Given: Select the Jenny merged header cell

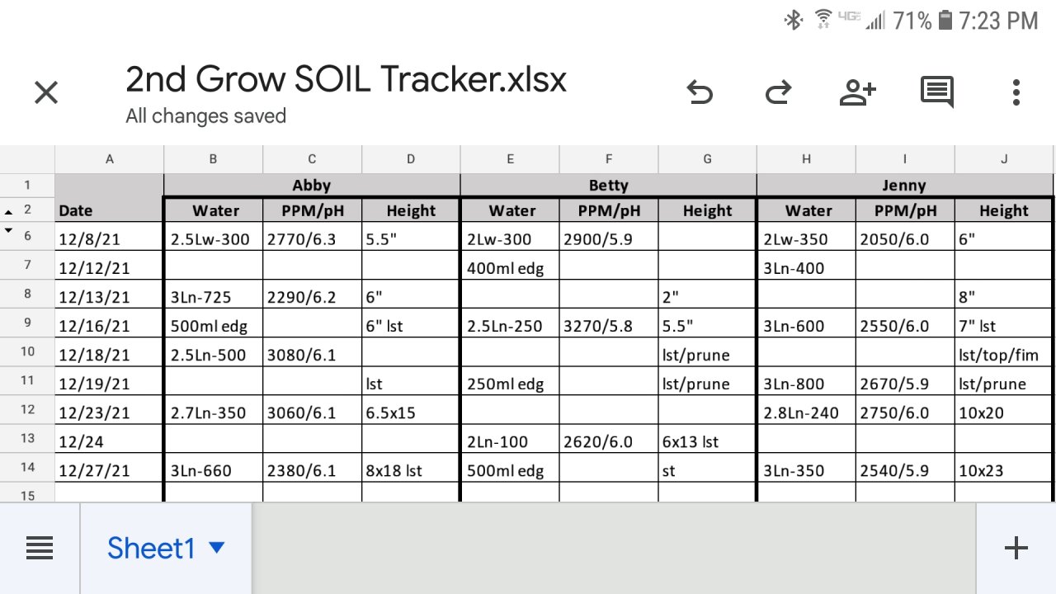Looking at the screenshot, I should [x=904, y=186].
